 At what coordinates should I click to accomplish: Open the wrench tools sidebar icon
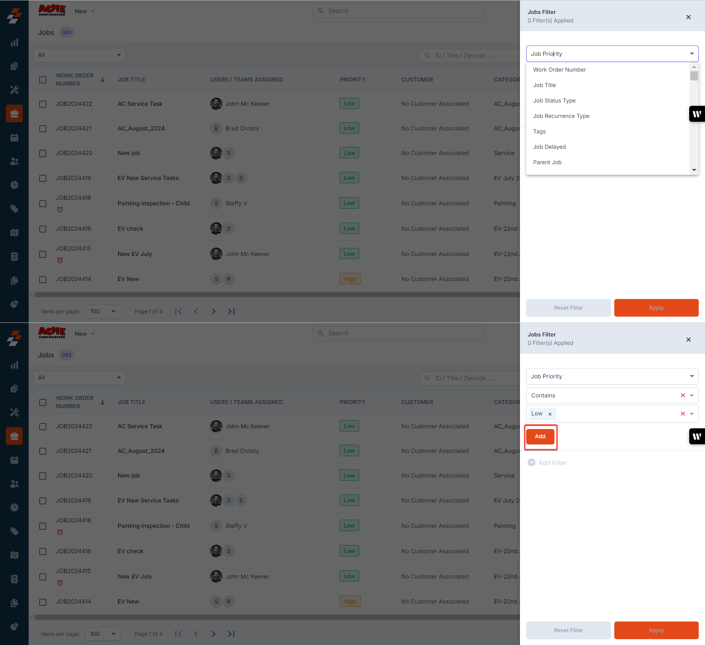14,90
